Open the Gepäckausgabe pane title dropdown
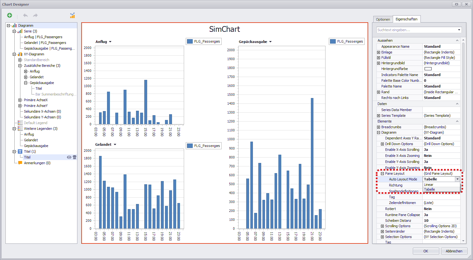 coord(270,42)
